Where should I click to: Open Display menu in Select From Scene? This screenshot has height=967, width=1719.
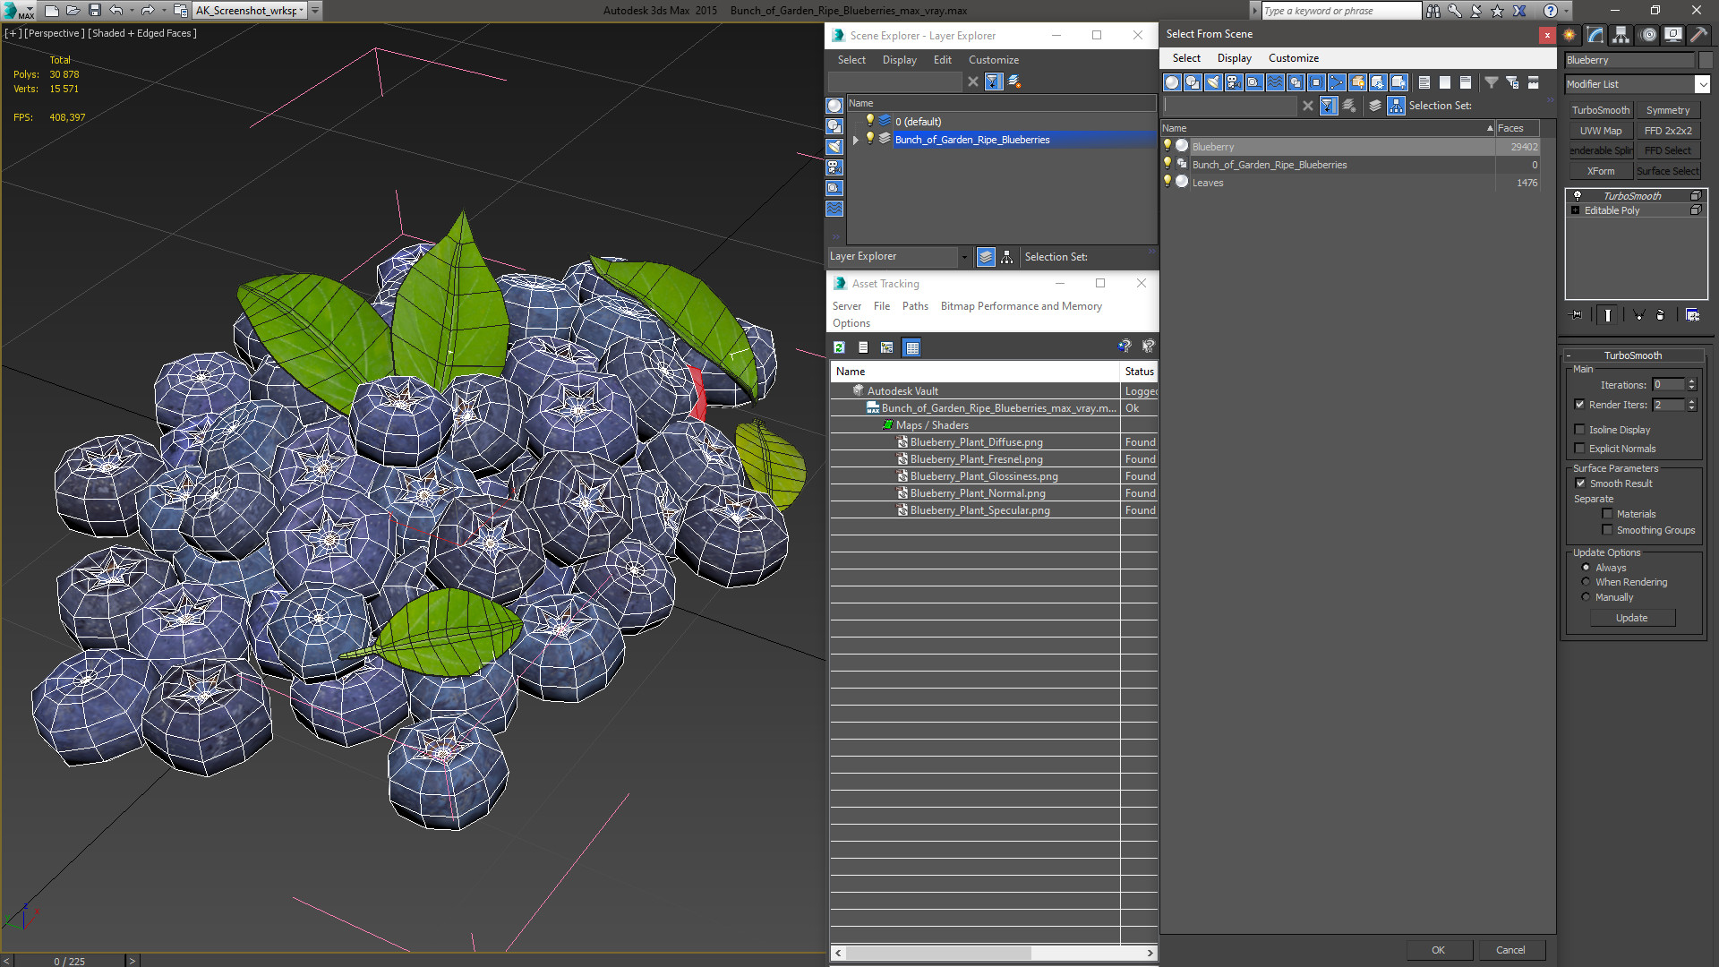(1234, 58)
